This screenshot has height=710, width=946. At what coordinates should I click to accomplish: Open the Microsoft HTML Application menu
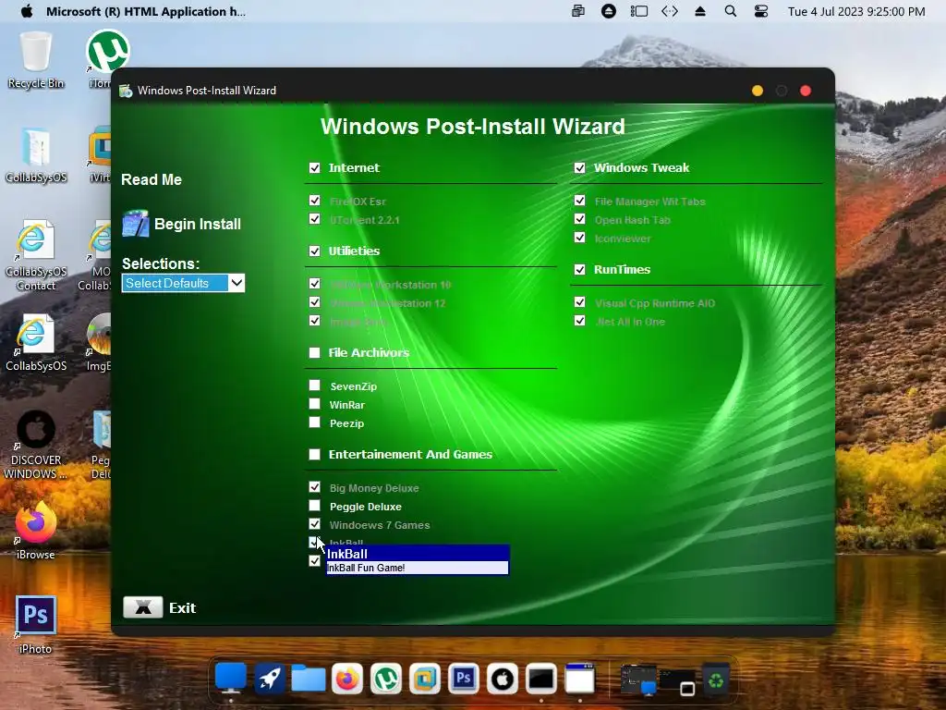(x=145, y=11)
